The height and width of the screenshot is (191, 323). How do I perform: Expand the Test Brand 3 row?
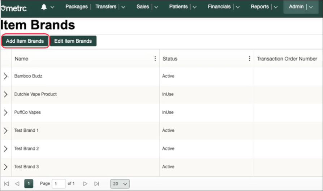[5, 167]
